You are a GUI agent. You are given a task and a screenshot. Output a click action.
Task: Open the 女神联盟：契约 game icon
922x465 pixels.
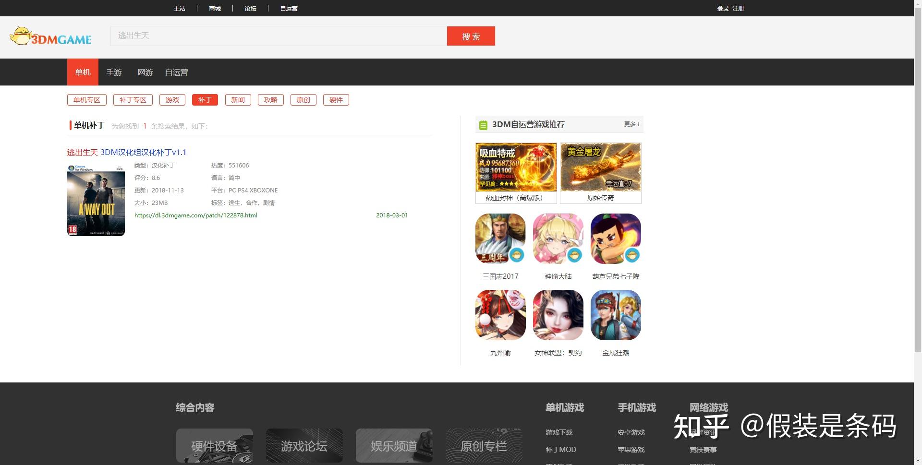[x=558, y=315]
